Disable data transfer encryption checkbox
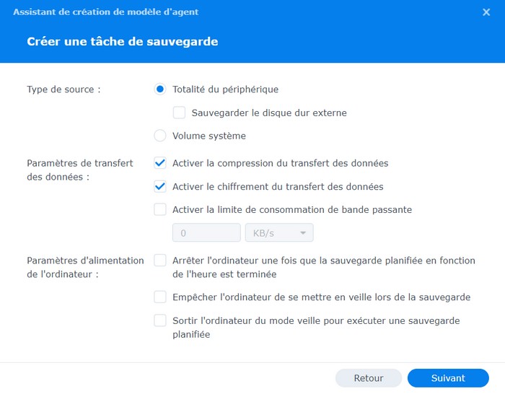Image resolution: width=505 pixels, height=394 pixels. 160,186
